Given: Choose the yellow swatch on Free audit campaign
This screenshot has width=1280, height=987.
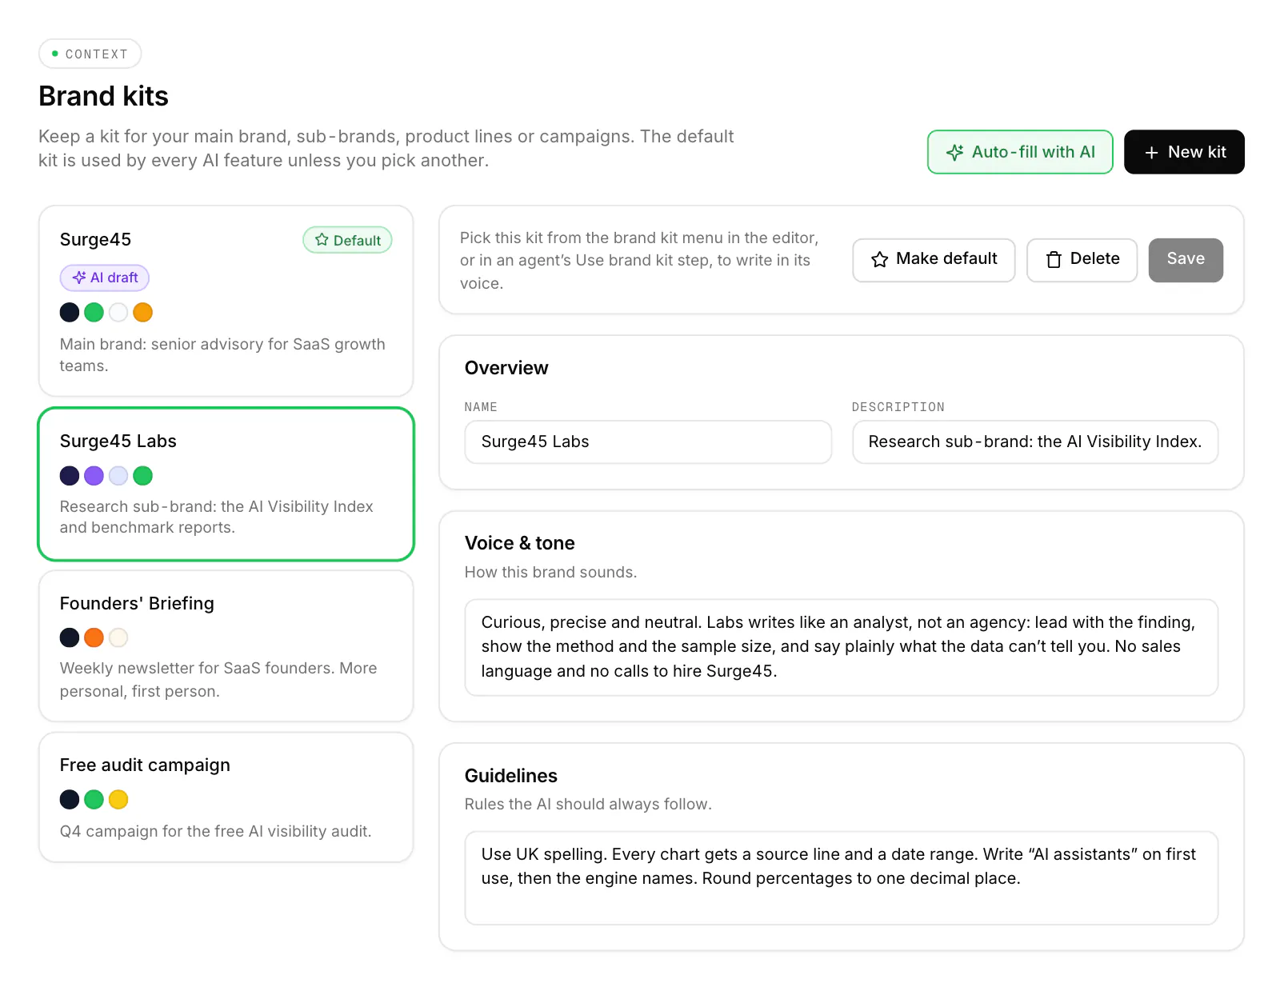Looking at the screenshot, I should pyautogui.click(x=118, y=799).
